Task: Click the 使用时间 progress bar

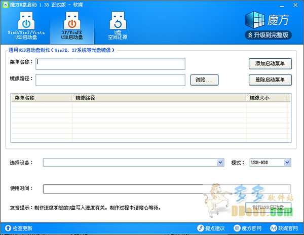Action: (x=167, y=189)
